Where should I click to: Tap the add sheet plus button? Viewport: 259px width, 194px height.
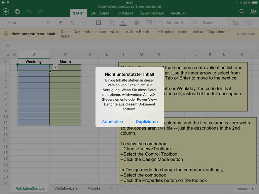112,189
